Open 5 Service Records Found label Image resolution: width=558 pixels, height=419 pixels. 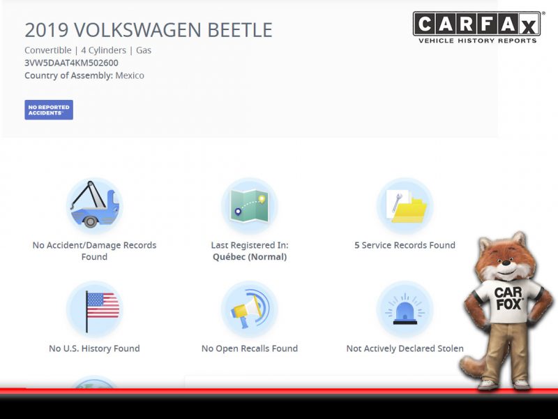(405, 245)
